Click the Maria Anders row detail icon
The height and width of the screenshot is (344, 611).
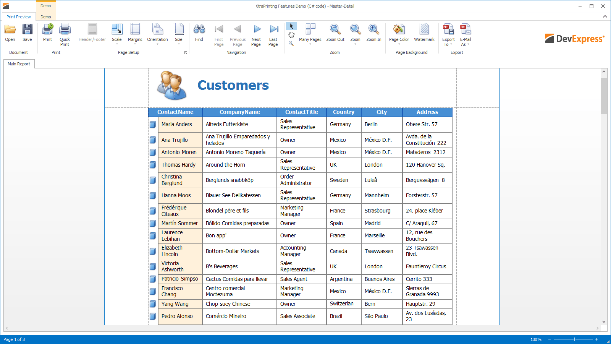pos(152,124)
